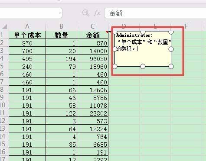Open the Name Box dropdown arrow
The height and width of the screenshot is (161, 206).
point(60,13)
